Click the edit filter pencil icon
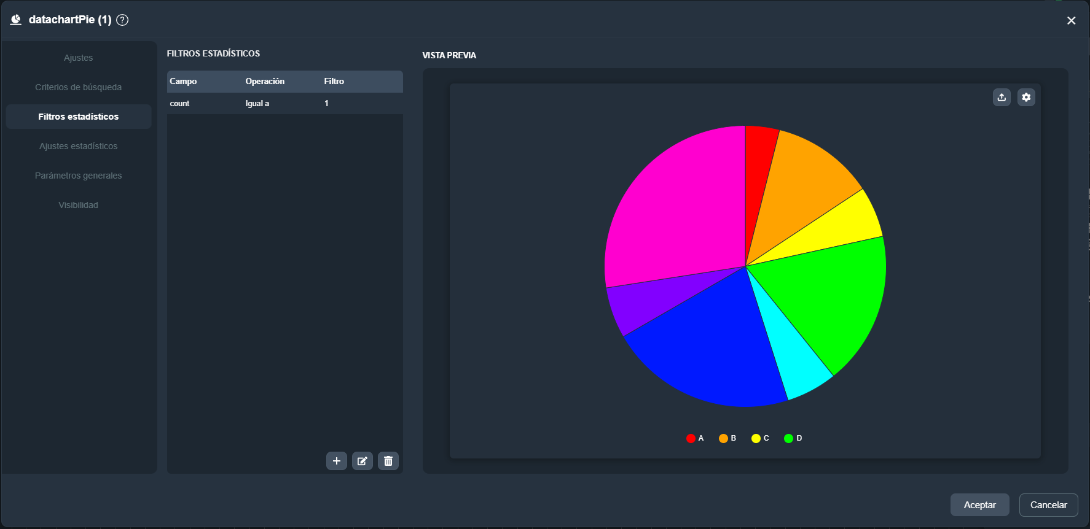This screenshot has height=529, width=1090. 362,461
